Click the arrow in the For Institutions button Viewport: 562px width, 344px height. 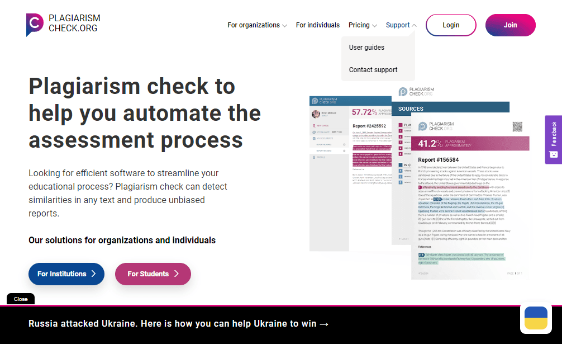94,274
